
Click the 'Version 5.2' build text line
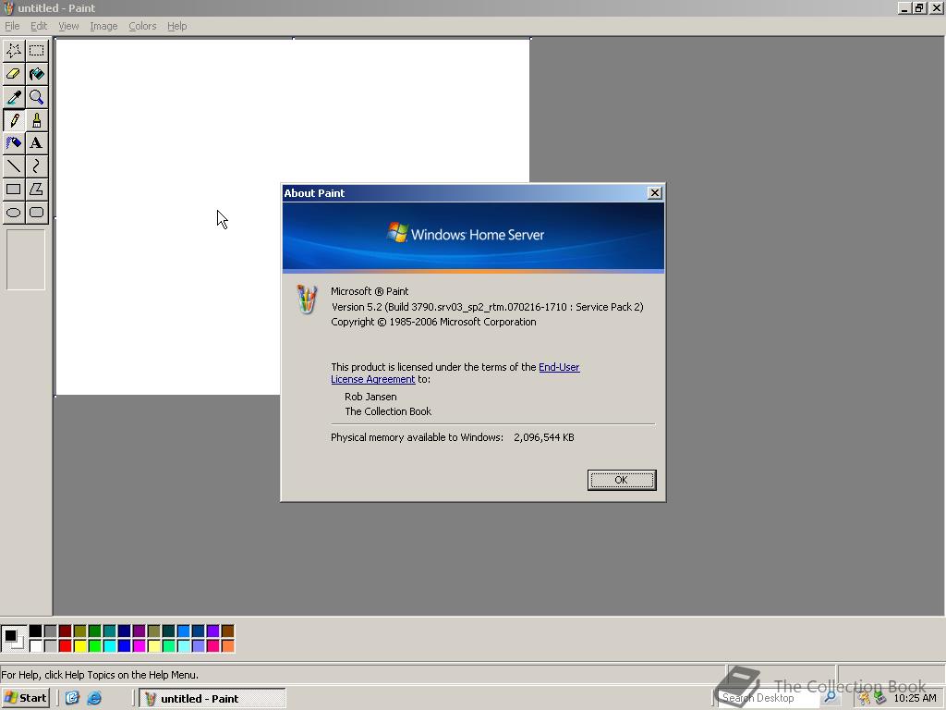(488, 307)
